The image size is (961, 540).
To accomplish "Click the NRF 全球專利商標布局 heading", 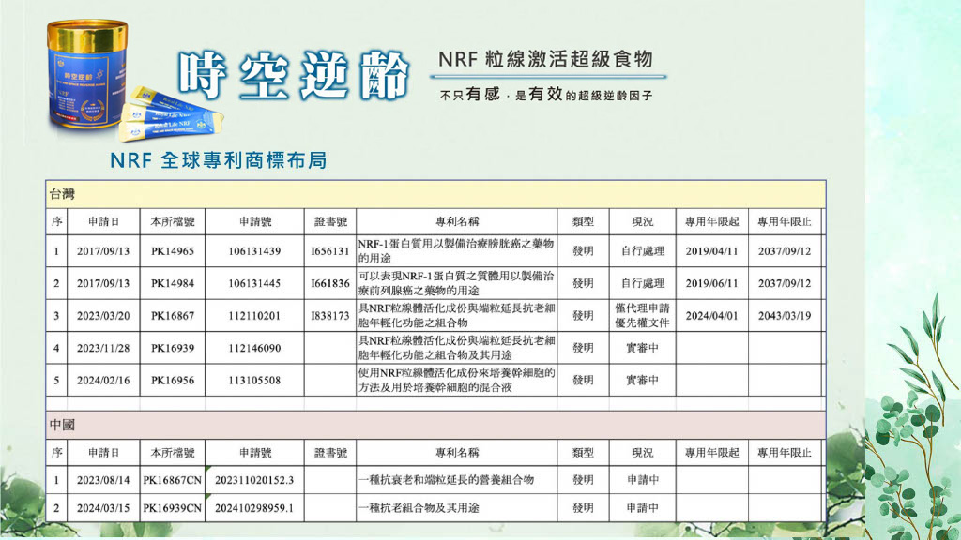I will coord(218,160).
